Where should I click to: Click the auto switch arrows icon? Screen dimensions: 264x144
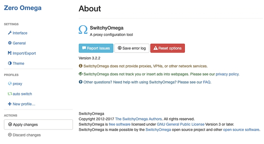[10, 94]
